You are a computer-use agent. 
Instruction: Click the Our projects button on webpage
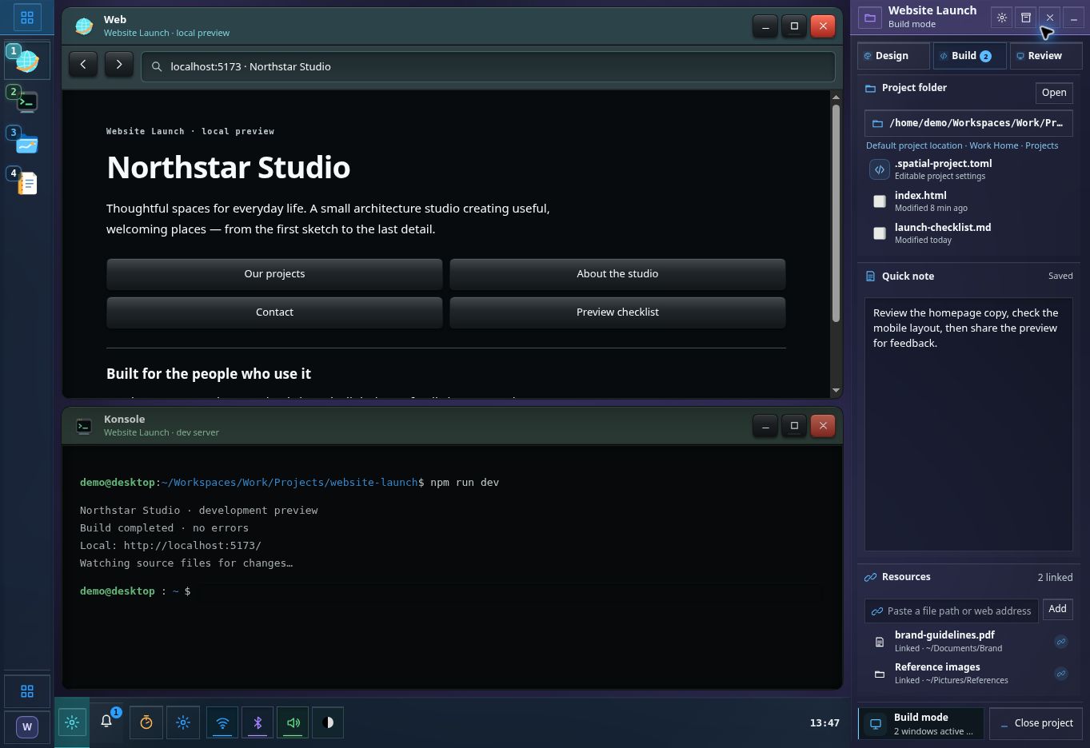tap(274, 274)
